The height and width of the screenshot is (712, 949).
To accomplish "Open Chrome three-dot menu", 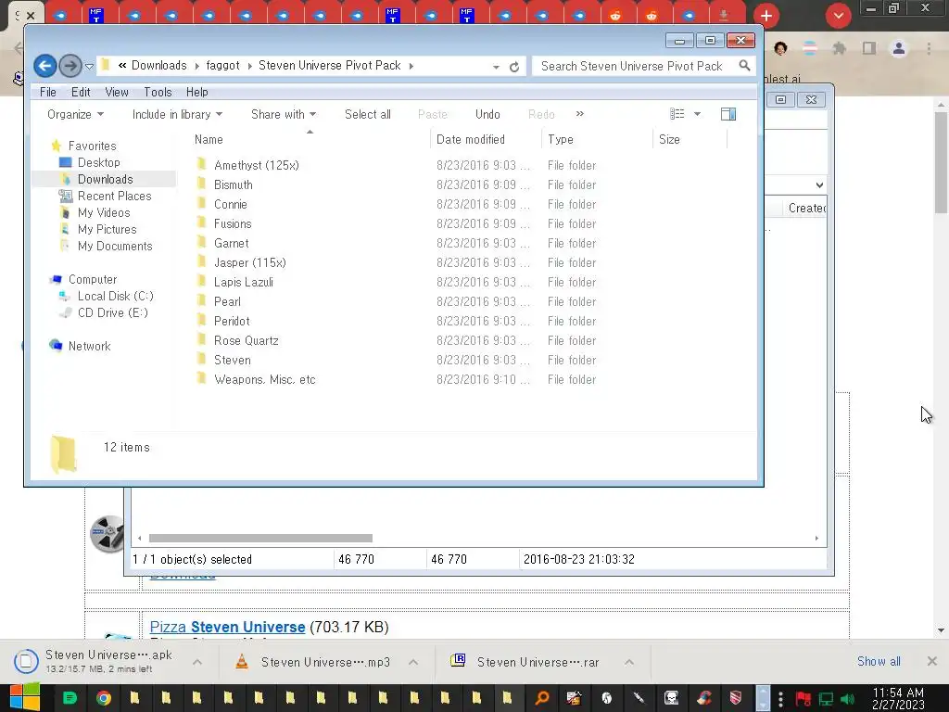I will click(x=929, y=48).
